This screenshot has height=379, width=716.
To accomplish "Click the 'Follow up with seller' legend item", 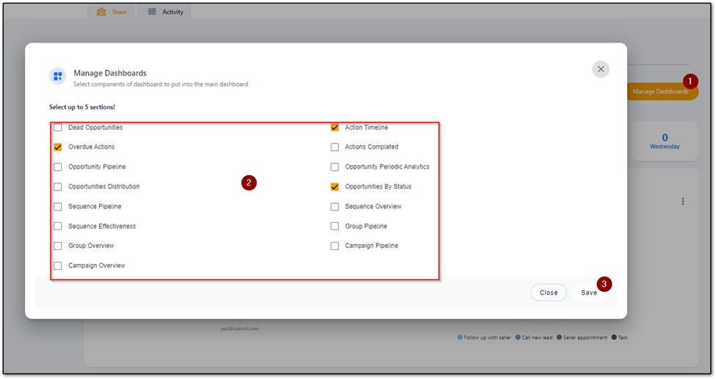I will pyautogui.click(x=484, y=337).
